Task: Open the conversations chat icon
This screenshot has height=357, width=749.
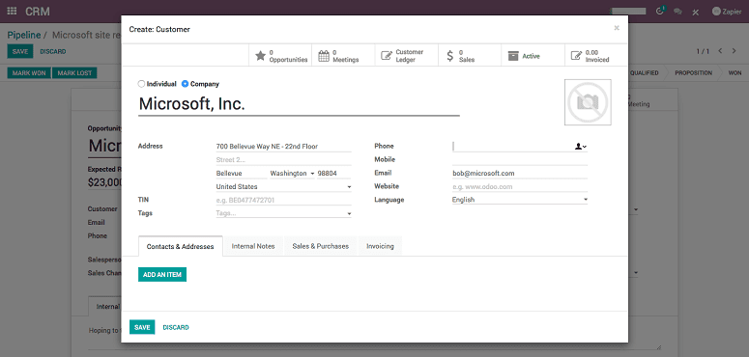Action: point(677,12)
